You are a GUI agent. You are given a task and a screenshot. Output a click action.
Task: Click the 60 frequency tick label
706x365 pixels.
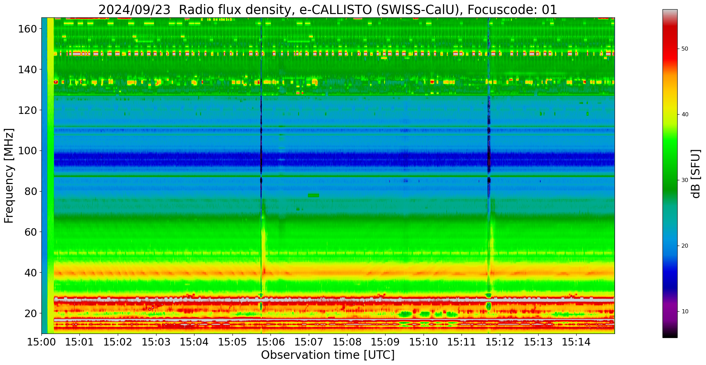pos(30,232)
